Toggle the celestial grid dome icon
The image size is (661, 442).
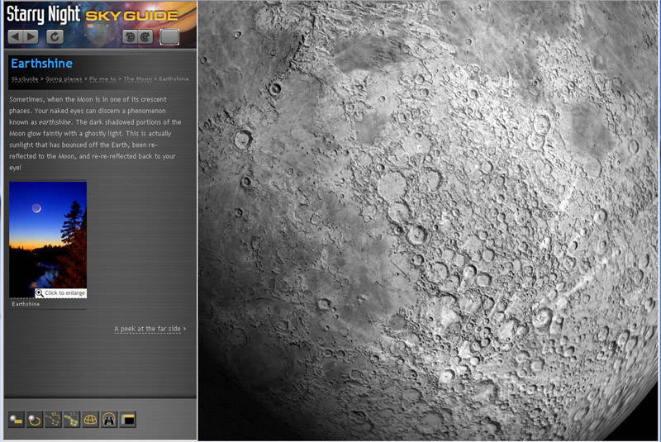(x=90, y=420)
